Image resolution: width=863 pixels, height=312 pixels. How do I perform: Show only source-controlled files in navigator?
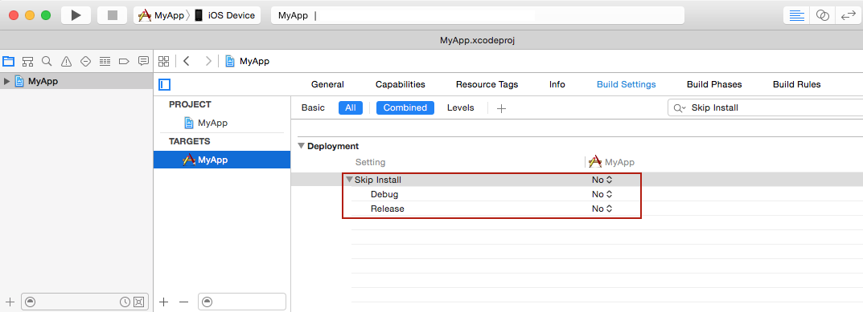click(138, 302)
